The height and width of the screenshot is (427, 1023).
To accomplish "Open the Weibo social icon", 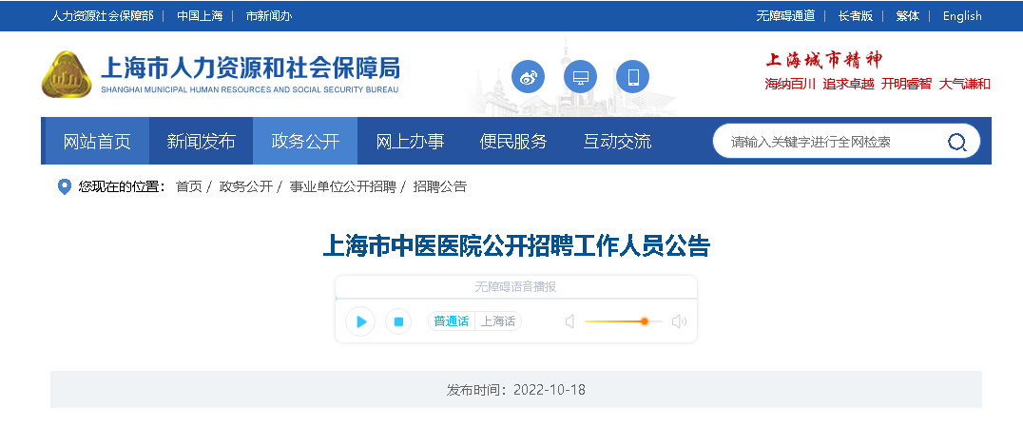I will pyautogui.click(x=528, y=76).
